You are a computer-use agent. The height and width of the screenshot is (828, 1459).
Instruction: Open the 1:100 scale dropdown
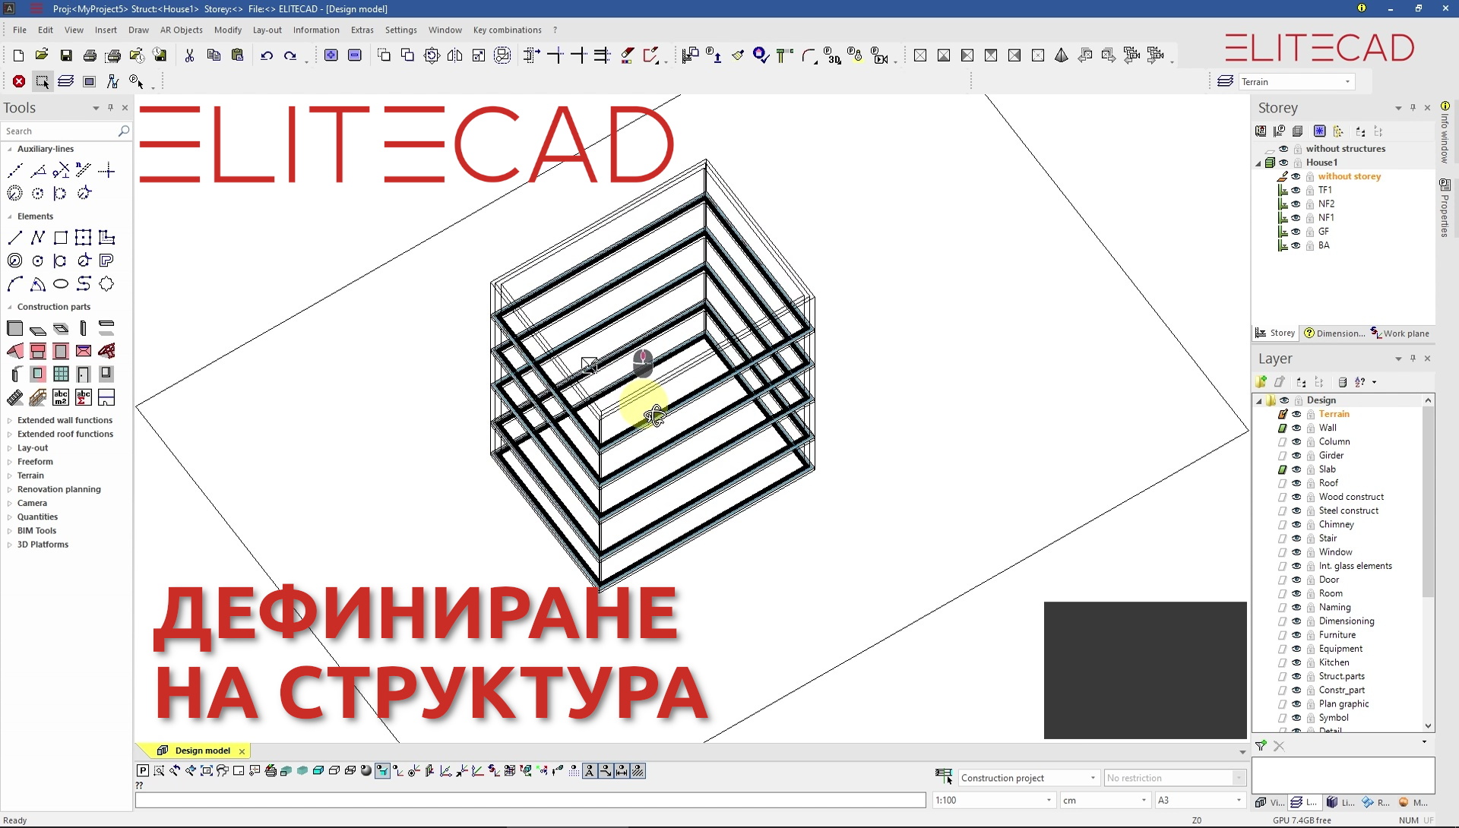coord(1049,800)
